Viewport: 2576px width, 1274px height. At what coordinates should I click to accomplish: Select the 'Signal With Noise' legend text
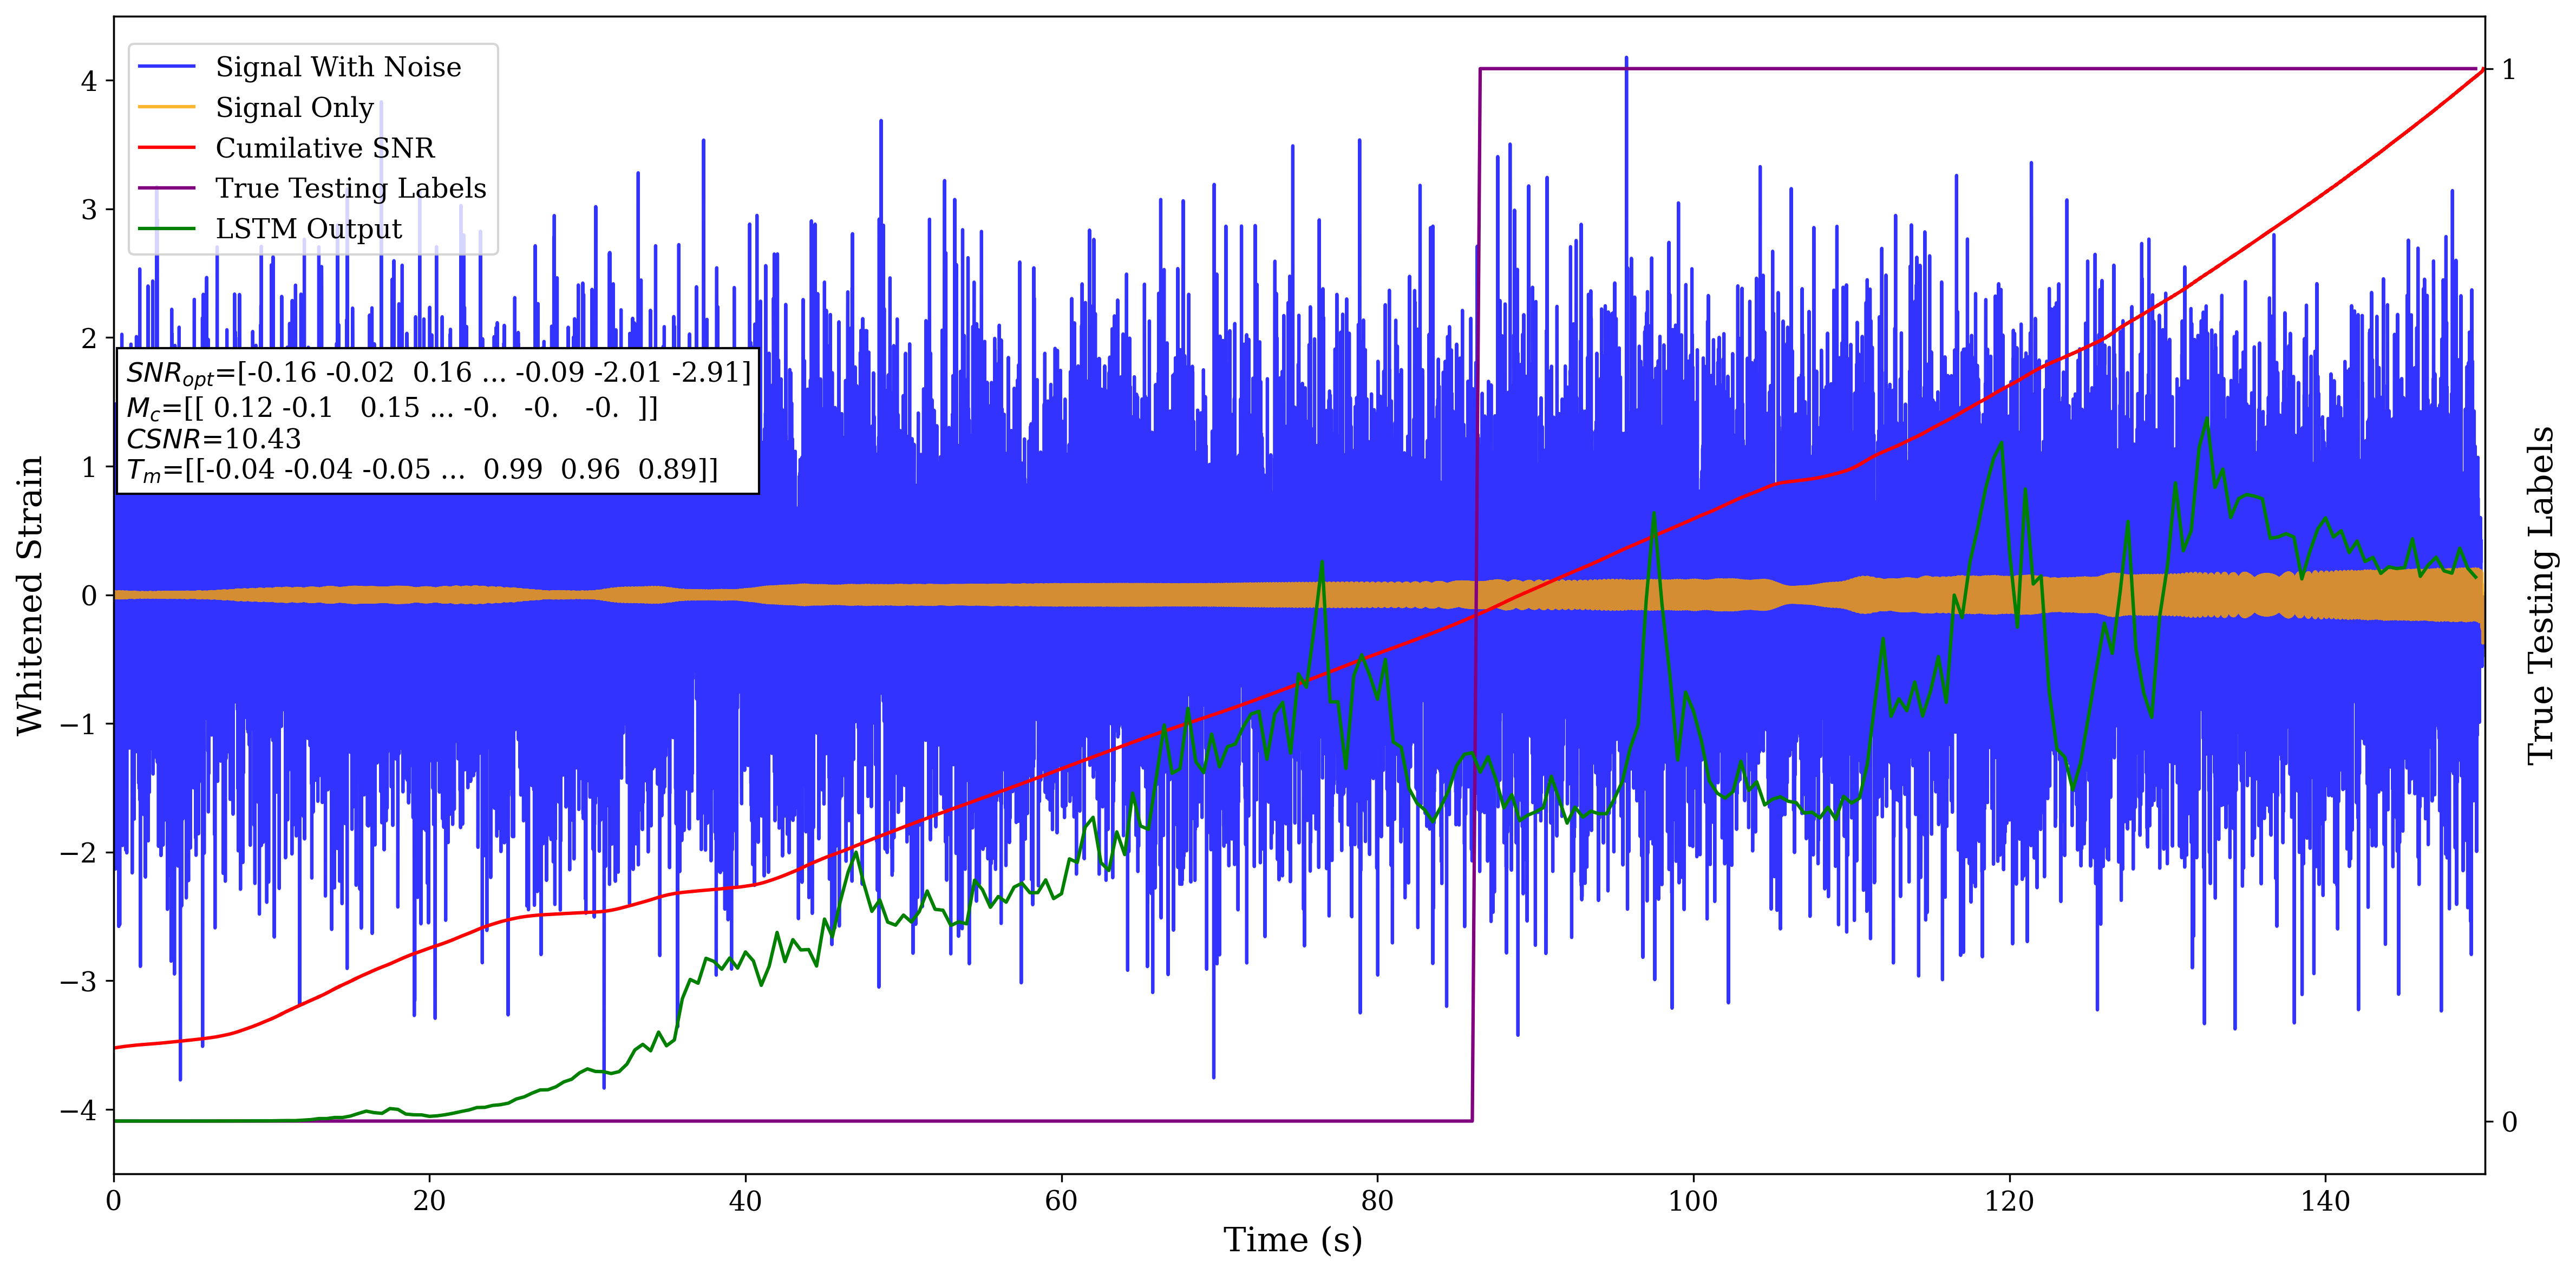[338, 67]
